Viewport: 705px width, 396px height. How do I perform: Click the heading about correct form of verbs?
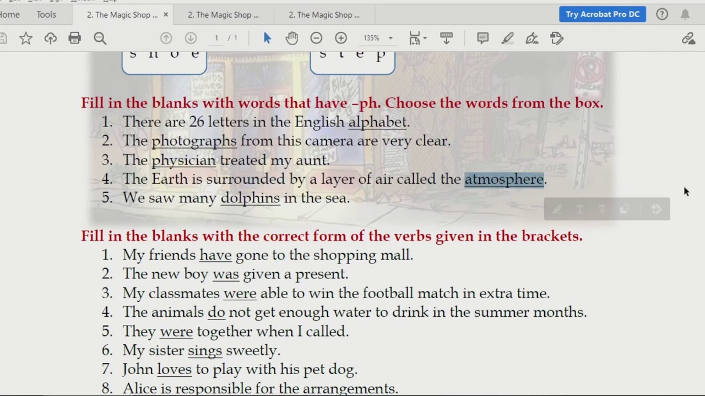point(332,236)
